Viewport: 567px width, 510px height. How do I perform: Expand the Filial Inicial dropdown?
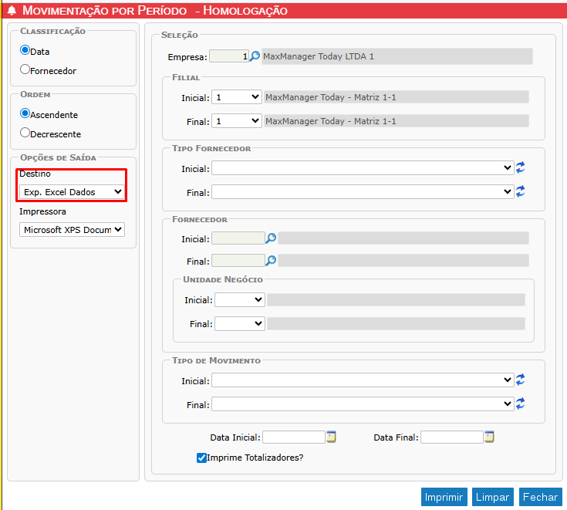tap(238, 97)
